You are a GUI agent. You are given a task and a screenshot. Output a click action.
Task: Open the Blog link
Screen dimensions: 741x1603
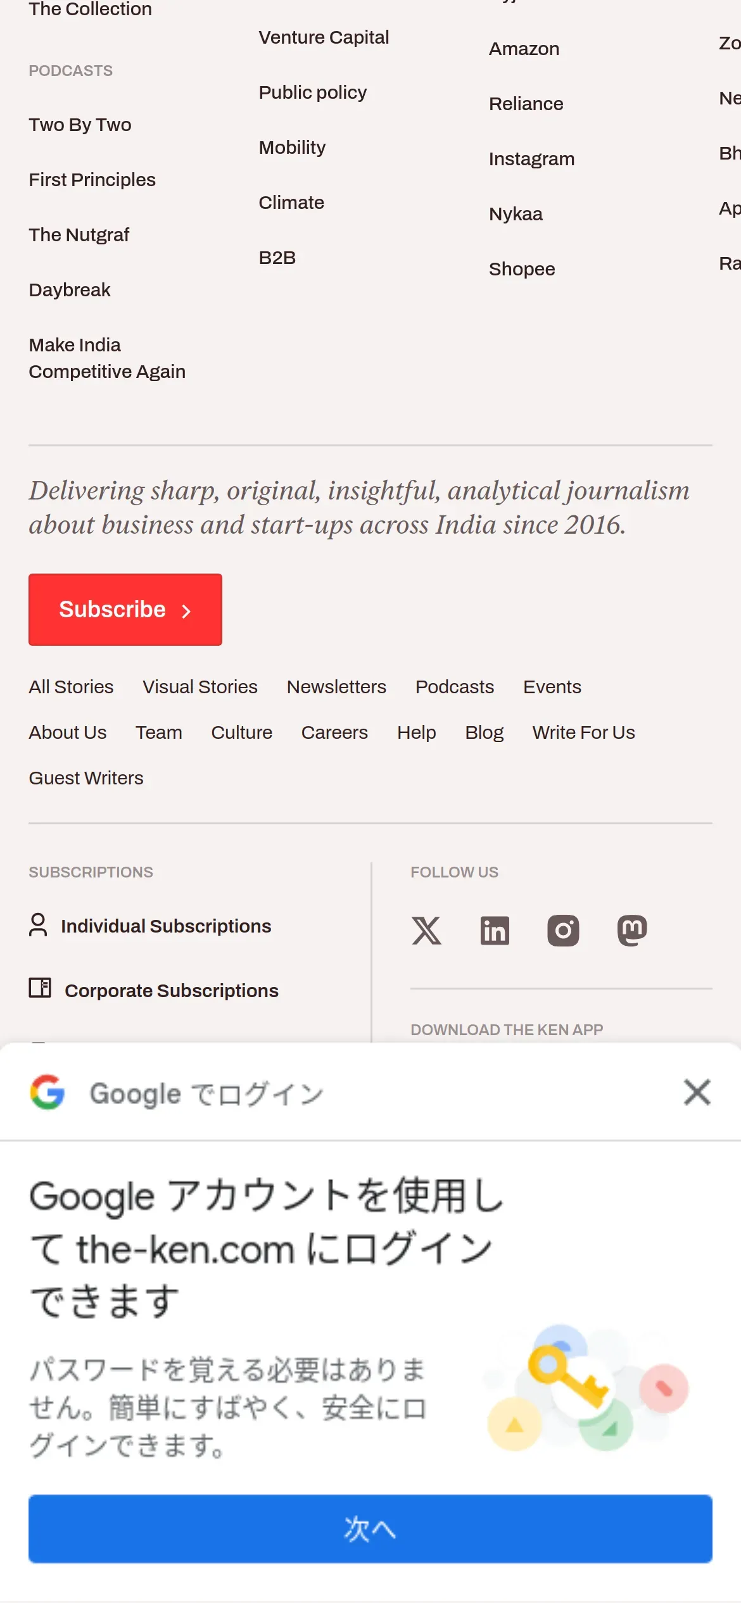point(484,732)
